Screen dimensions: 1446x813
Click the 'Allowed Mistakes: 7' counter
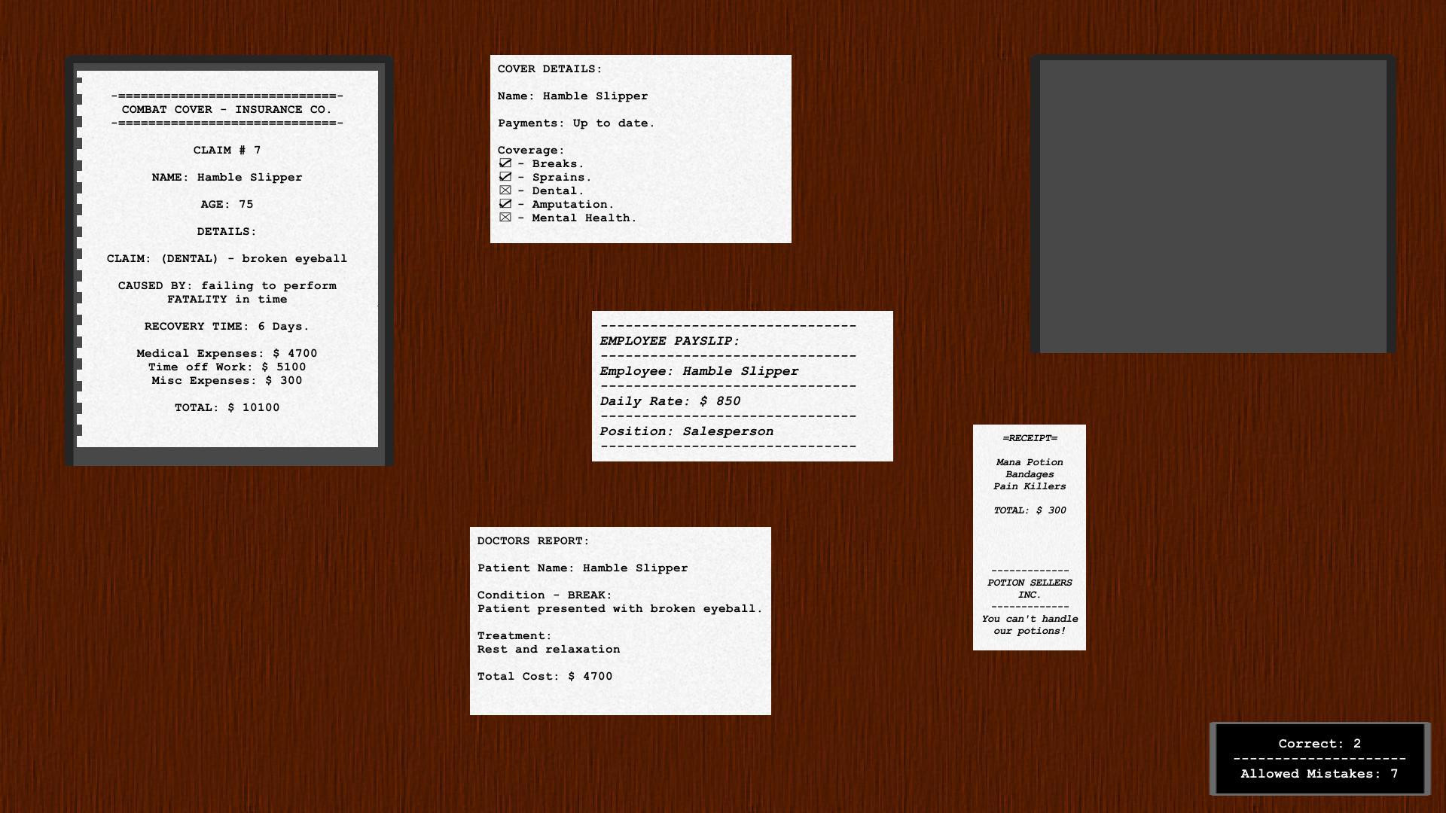pyautogui.click(x=1319, y=774)
